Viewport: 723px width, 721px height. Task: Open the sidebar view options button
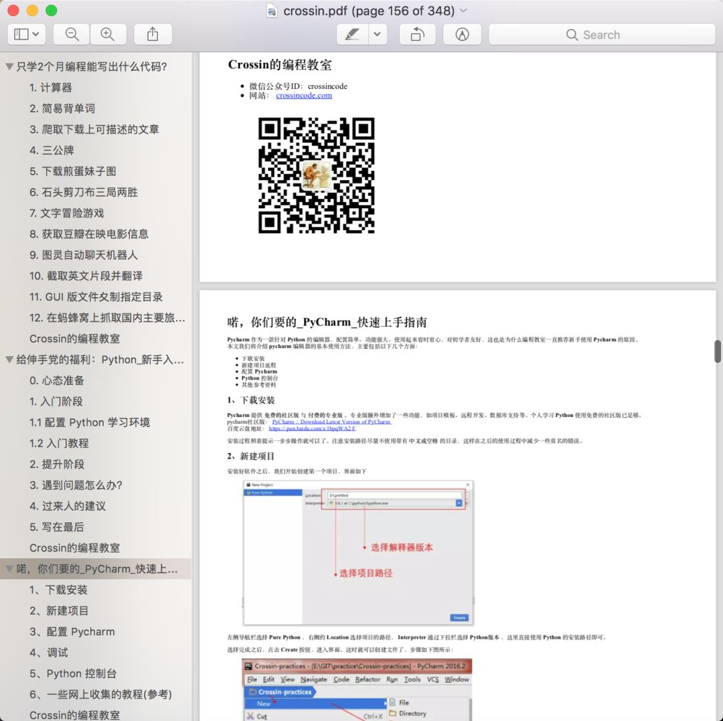tap(26, 34)
